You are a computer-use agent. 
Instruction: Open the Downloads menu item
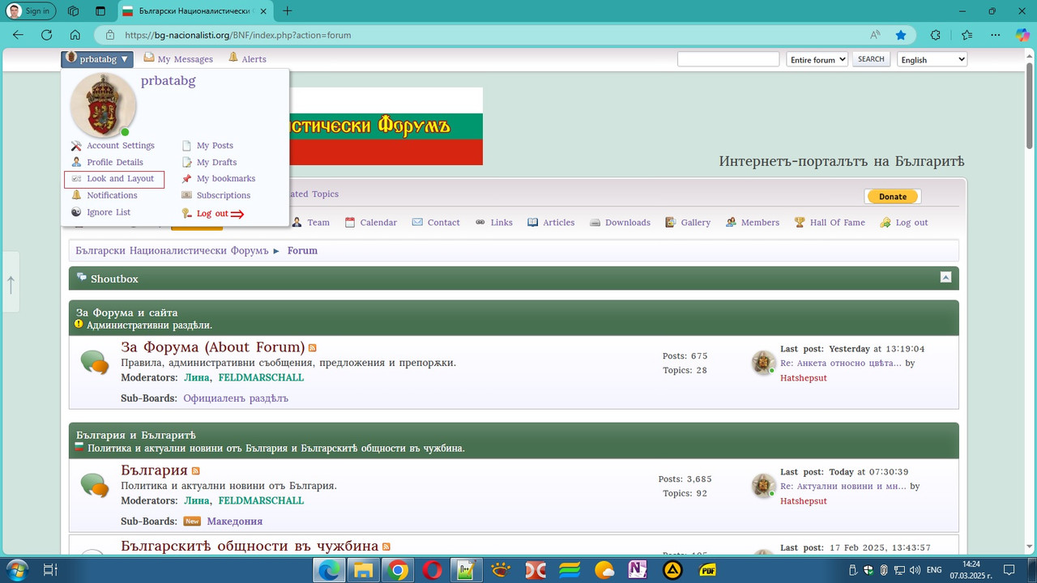[620, 223]
